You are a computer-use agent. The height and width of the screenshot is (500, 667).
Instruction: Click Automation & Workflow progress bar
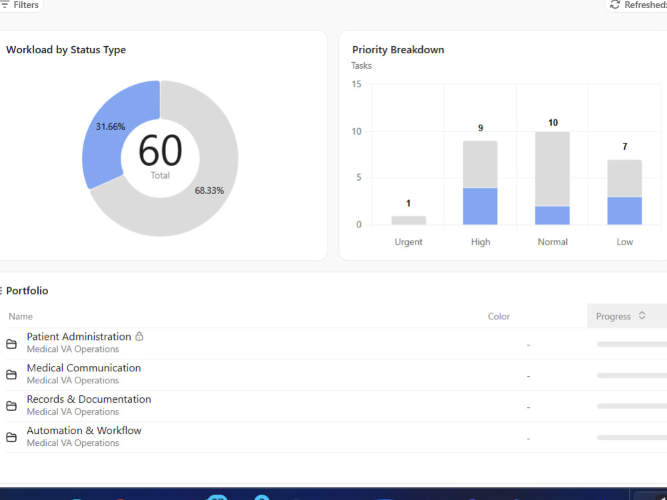point(632,437)
